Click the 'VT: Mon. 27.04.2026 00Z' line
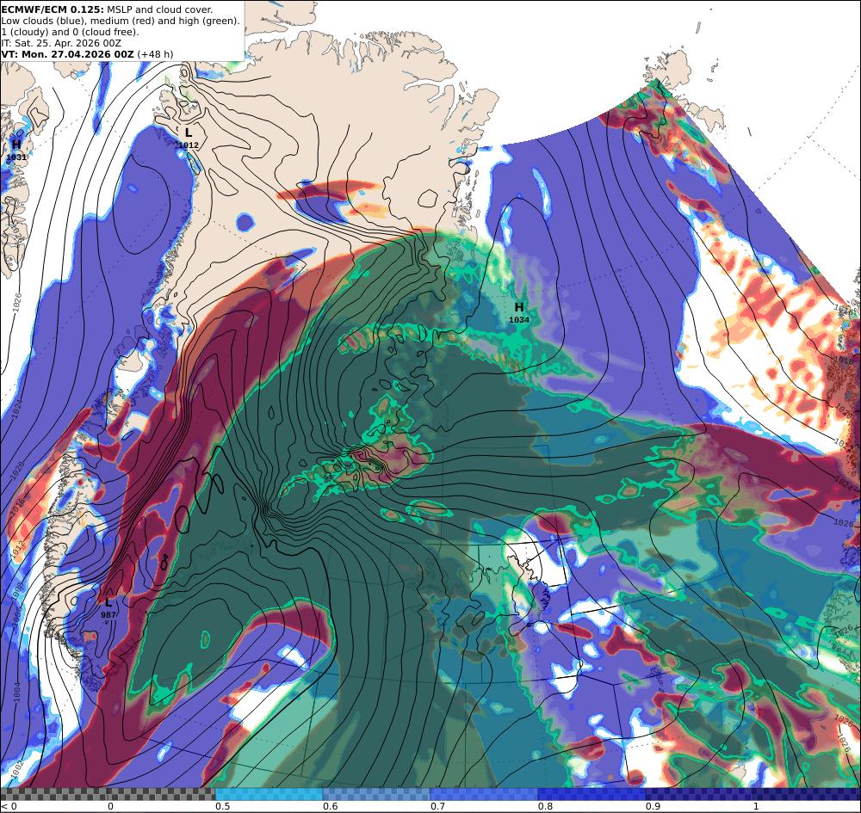Screen dimensions: 861x813 pos(67,54)
